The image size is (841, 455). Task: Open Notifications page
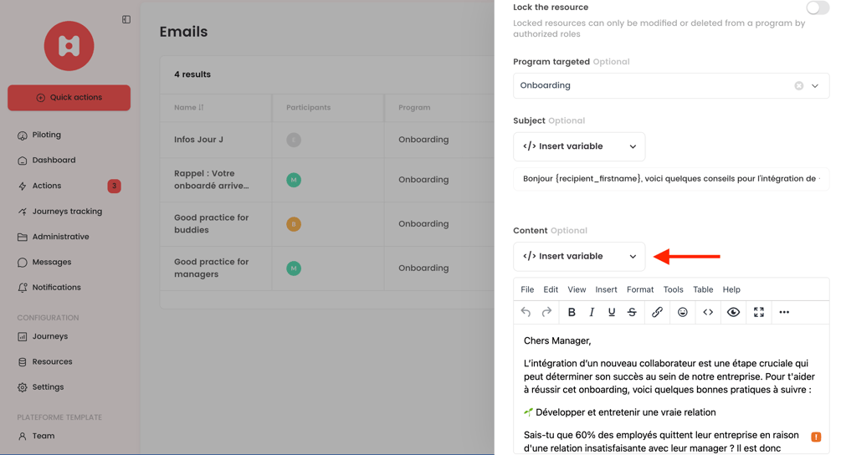56,287
